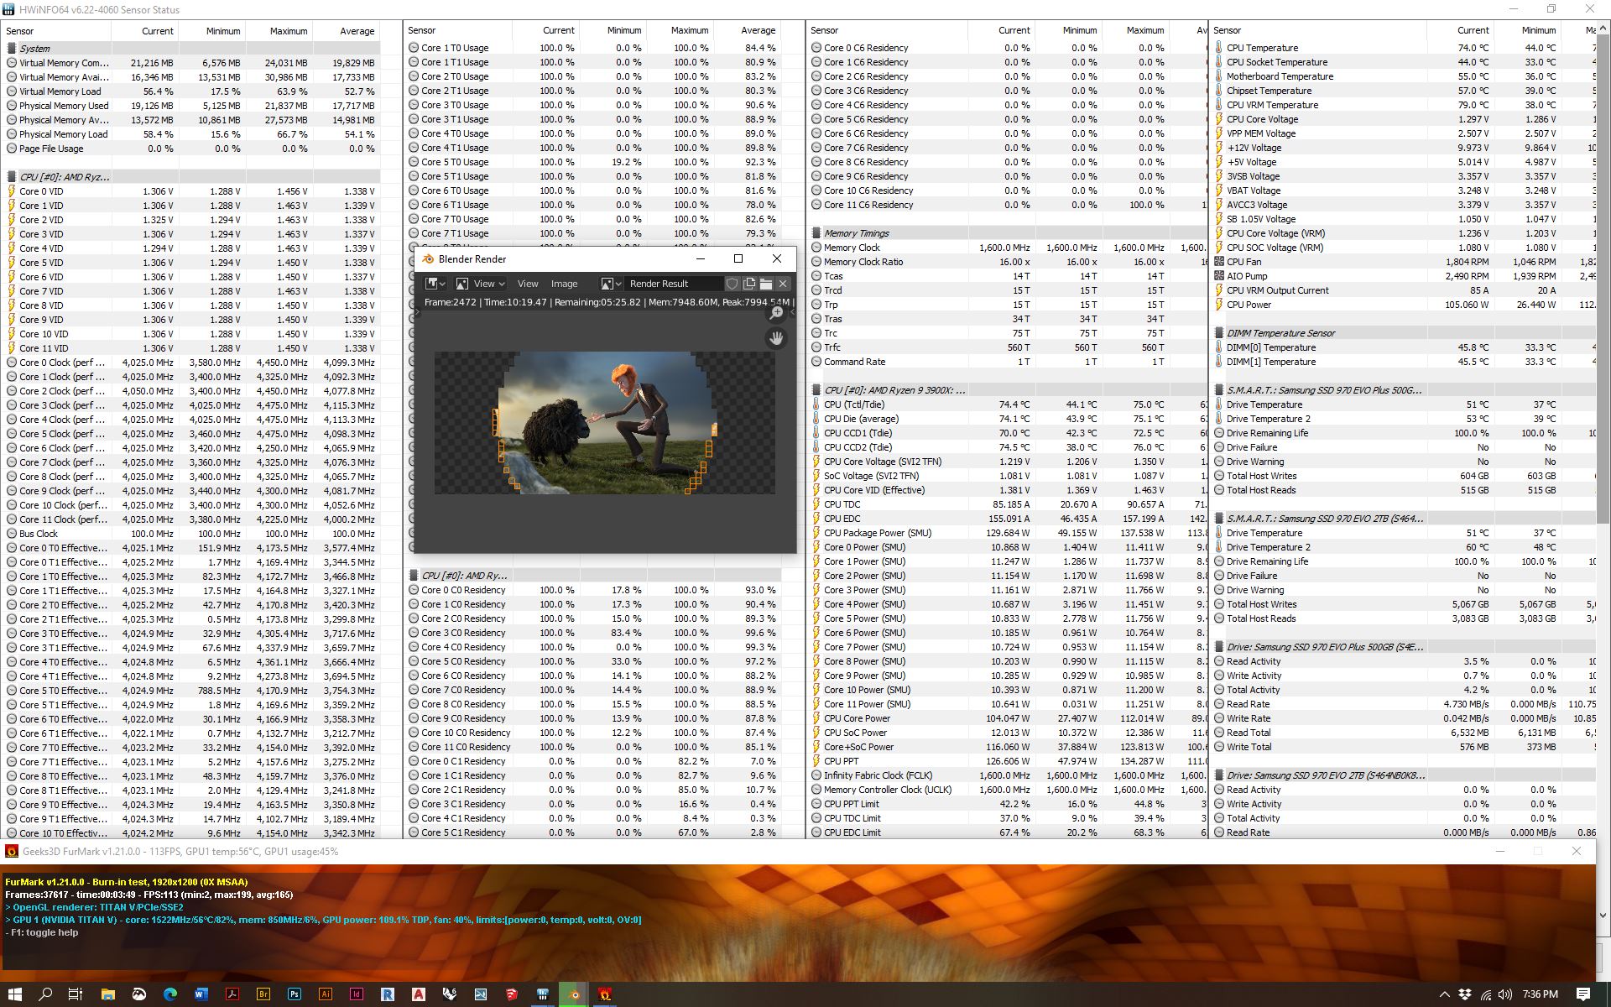The width and height of the screenshot is (1611, 1007).
Task: Click the new image copy icon
Action: (749, 284)
